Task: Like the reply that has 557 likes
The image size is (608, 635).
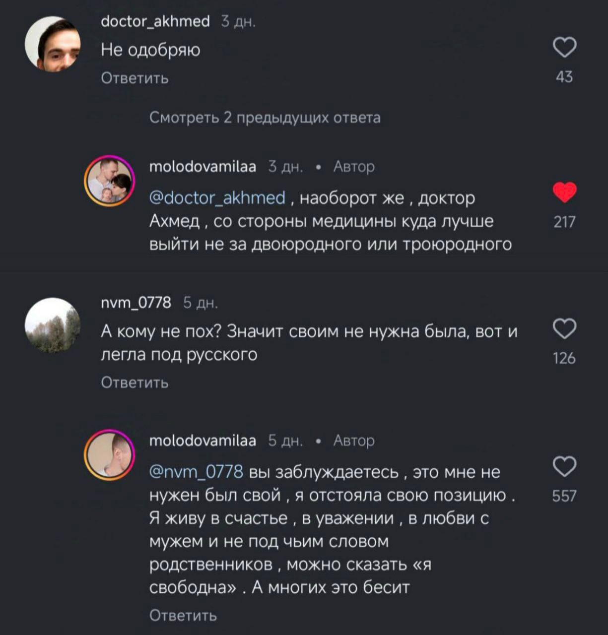Action: (x=564, y=466)
